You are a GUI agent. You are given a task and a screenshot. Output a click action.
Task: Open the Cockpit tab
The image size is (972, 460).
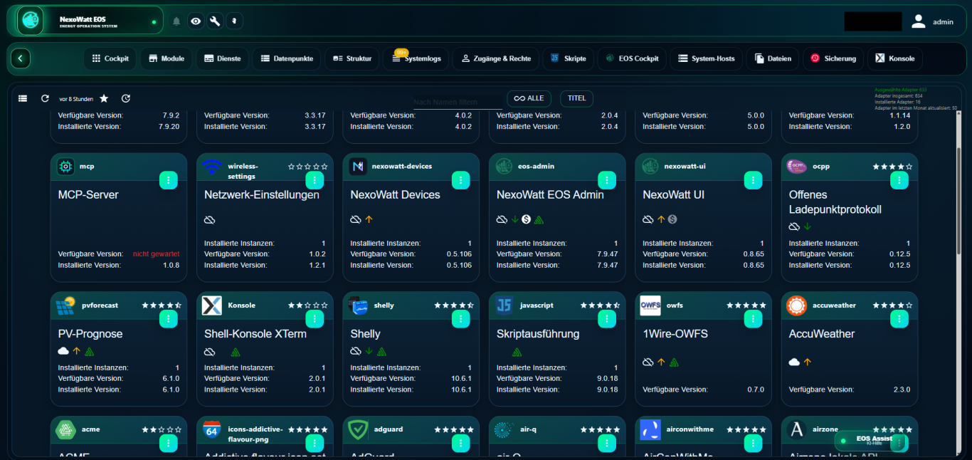pyautogui.click(x=110, y=58)
